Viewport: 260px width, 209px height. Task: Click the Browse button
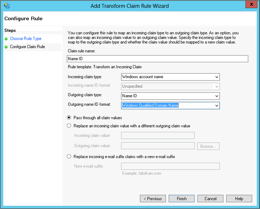click(x=208, y=146)
